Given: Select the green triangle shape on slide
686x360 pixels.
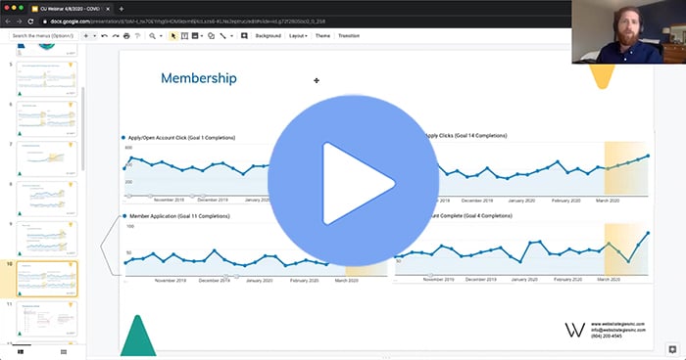Looking at the screenshot, I should click(138, 336).
